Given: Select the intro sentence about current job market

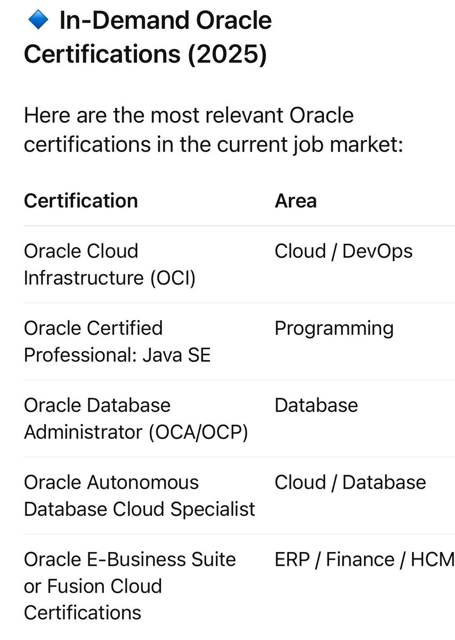Looking at the screenshot, I should pyautogui.click(x=213, y=130).
